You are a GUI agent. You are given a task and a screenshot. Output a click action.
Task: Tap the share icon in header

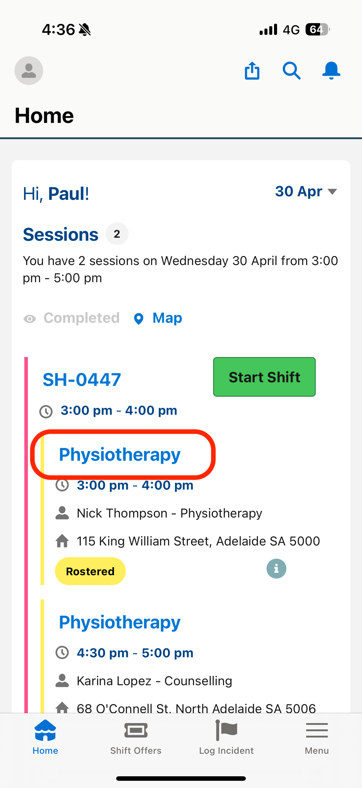(252, 71)
